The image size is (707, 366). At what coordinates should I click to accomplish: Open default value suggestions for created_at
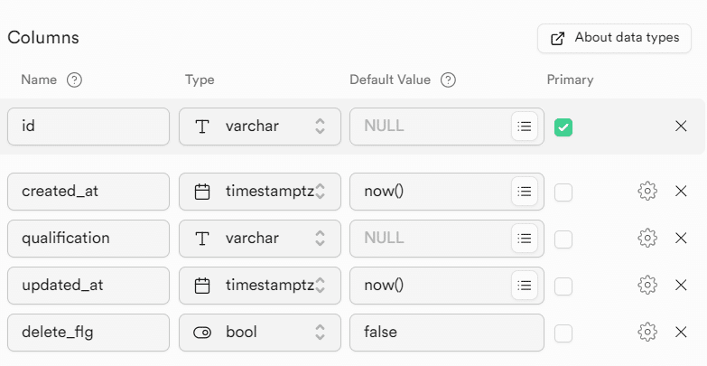click(x=524, y=192)
